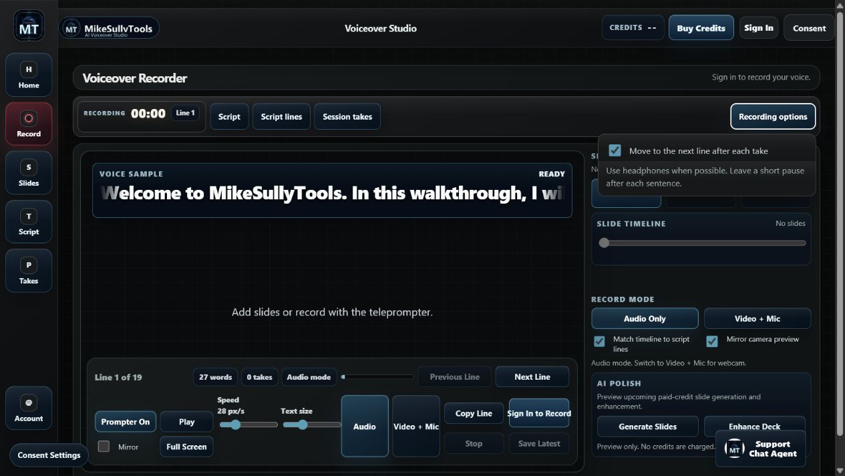Open the Account section in the sidebar

click(x=29, y=408)
